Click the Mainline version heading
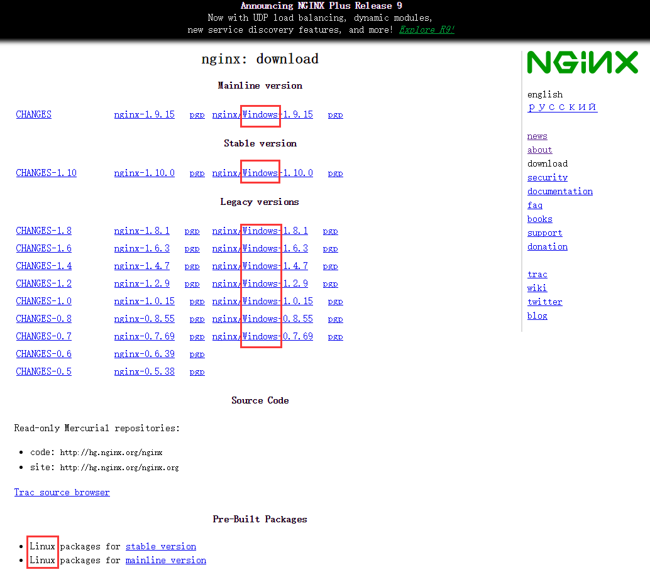Image resolution: width=650 pixels, height=577 pixels. (x=260, y=85)
